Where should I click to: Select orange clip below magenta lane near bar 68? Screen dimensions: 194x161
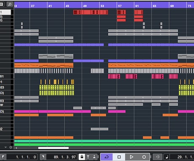pyautogui.click(x=170, y=115)
